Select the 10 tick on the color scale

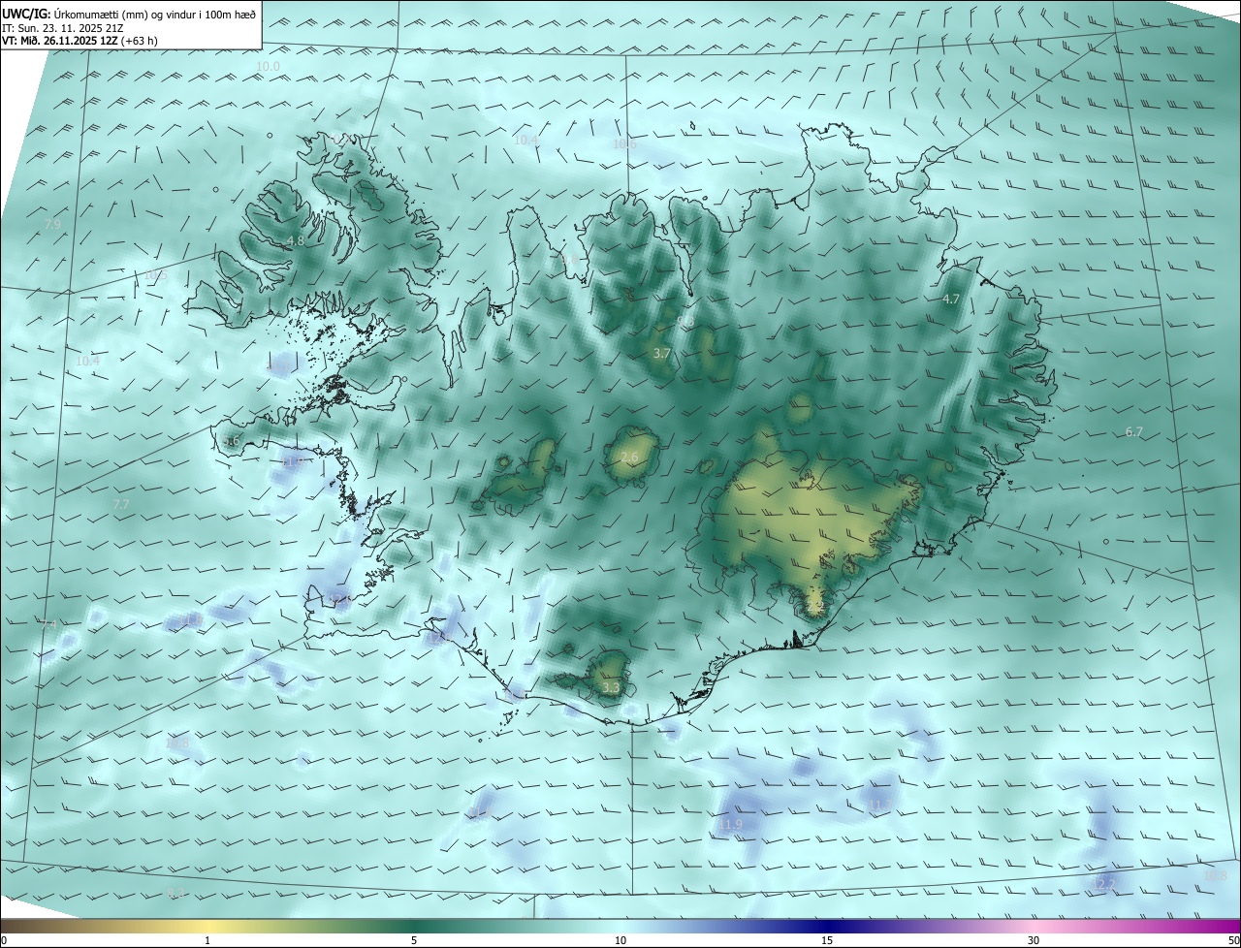coord(620,940)
